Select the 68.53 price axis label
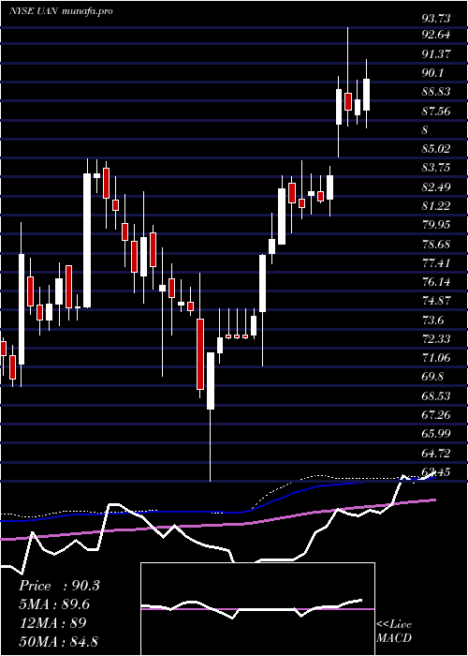The height and width of the screenshot is (656, 468). tap(436, 396)
